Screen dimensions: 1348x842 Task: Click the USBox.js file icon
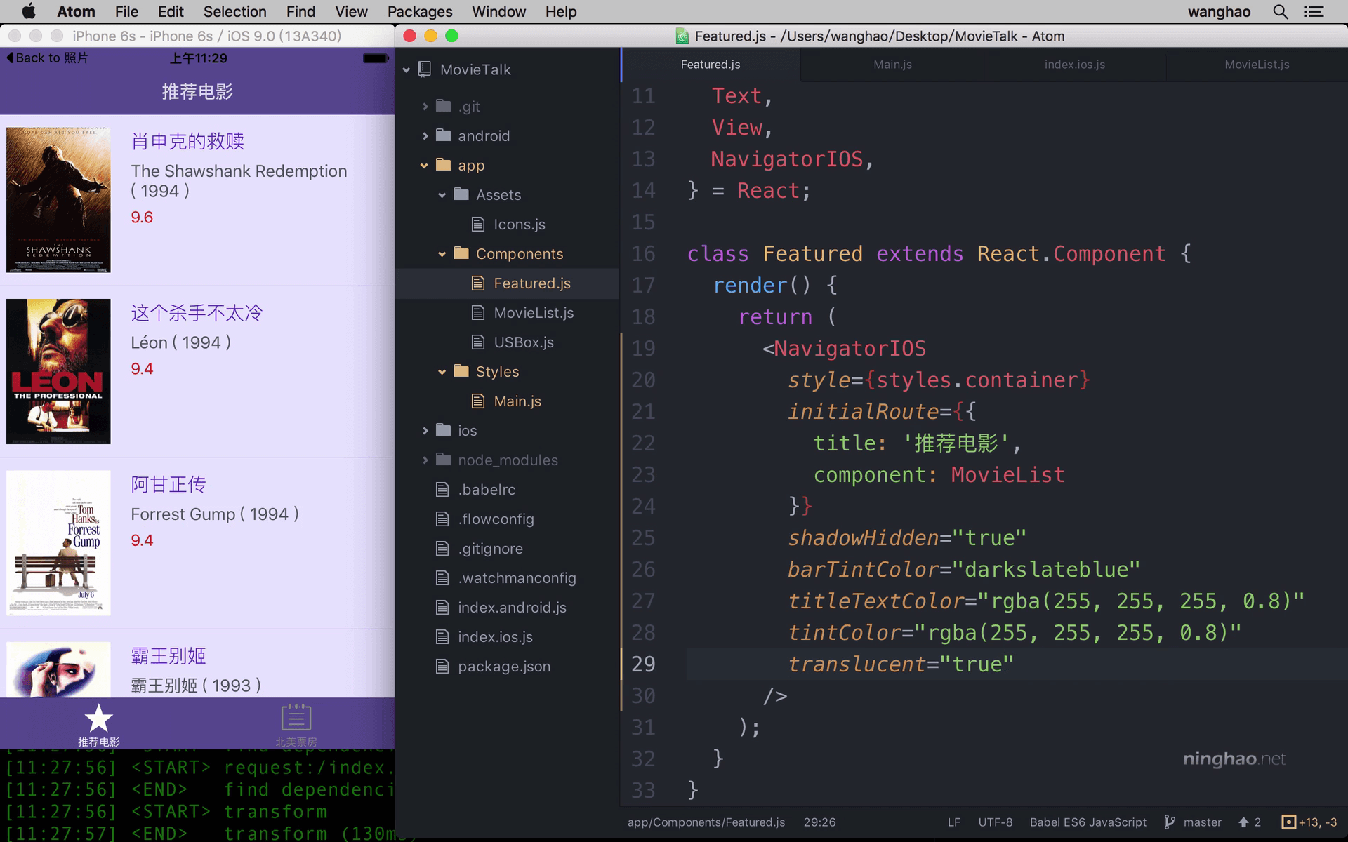click(478, 342)
